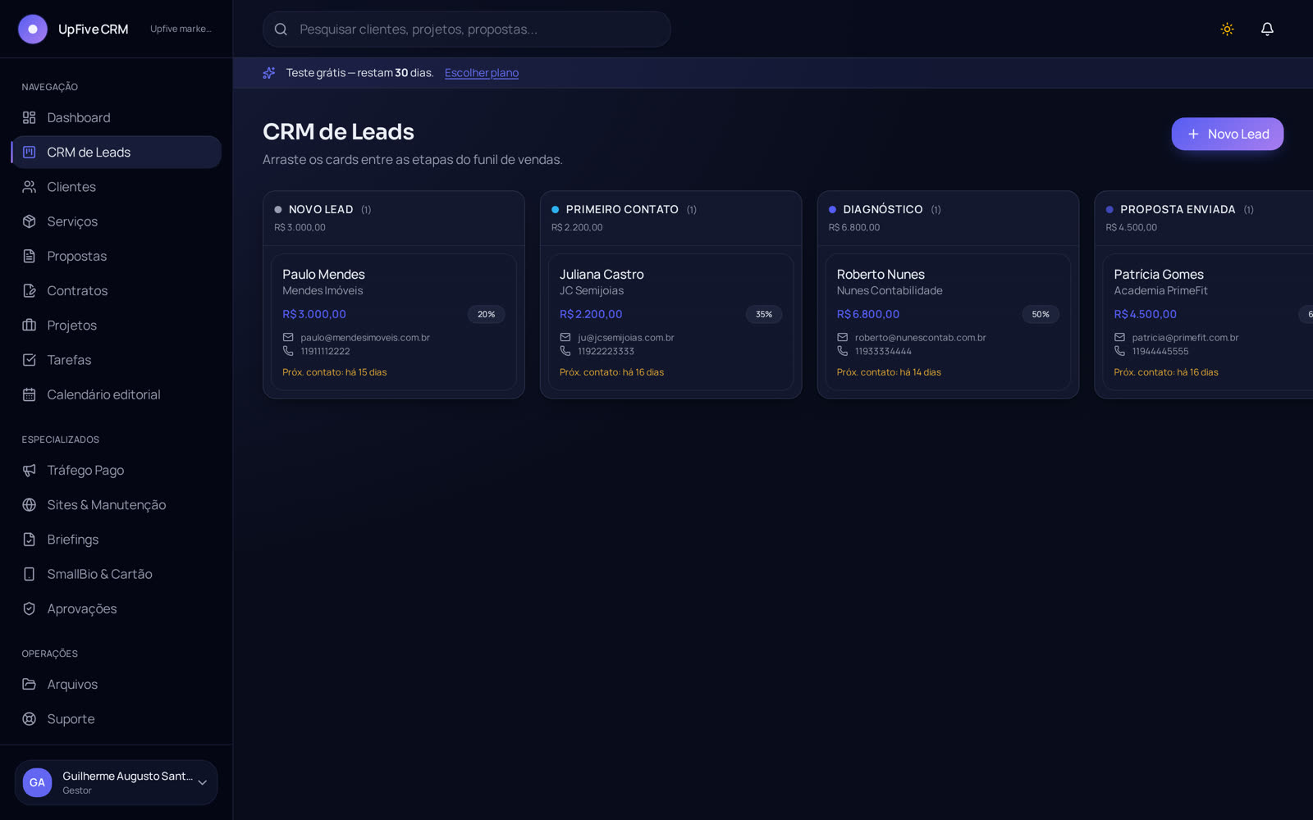This screenshot has width=1313, height=820.
Task: Open Arquivos in the sidebar
Action: coord(116,684)
